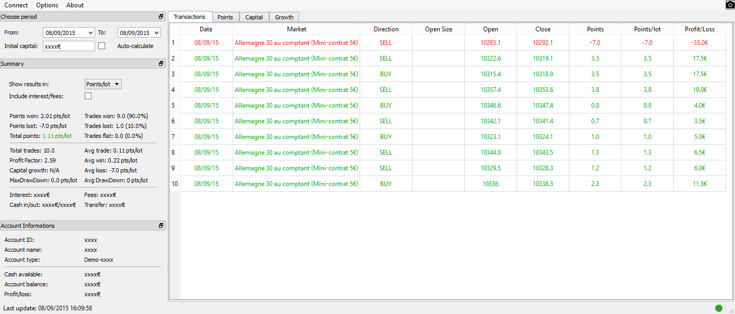Screen dimensions: 735x314
Task: Click the -35.0€ Profit/Loss cell
Action: click(699, 43)
